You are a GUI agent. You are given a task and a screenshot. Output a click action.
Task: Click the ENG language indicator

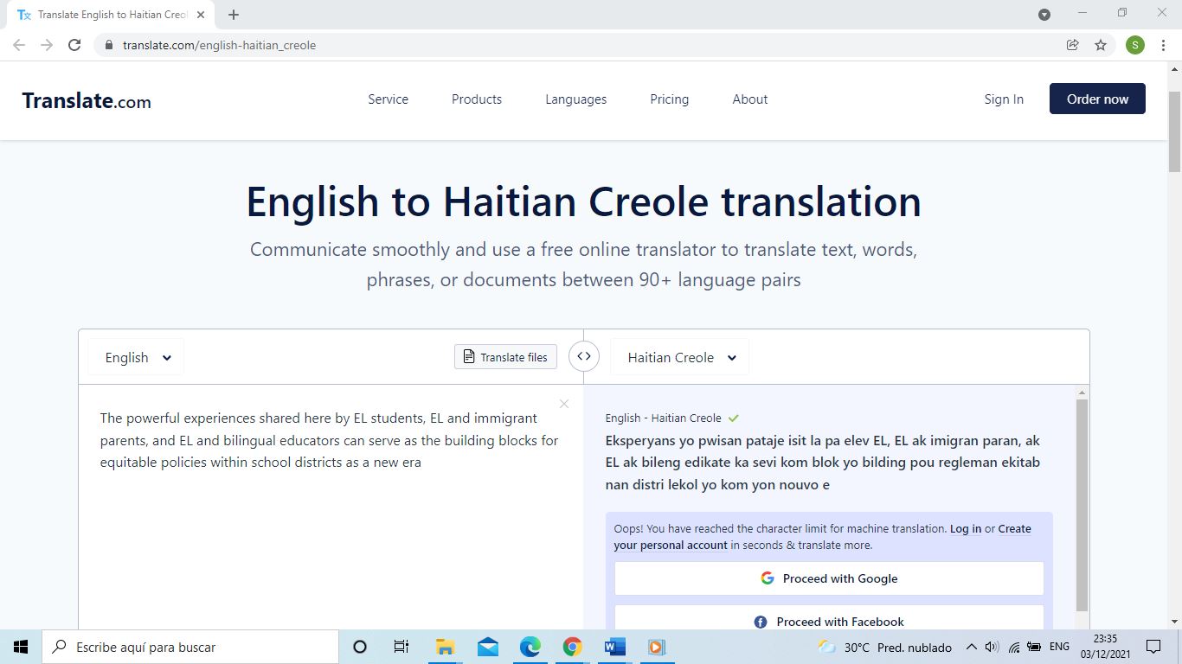coord(1059,647)
